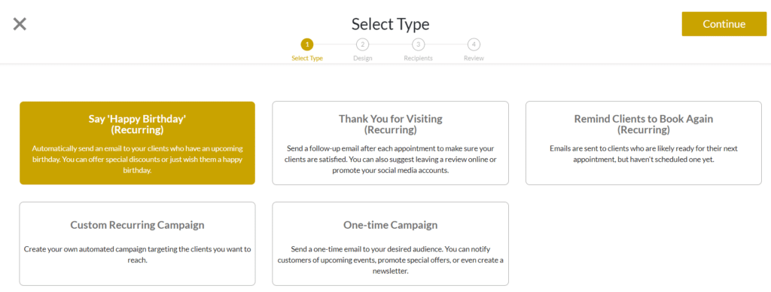This screenshot has width=771, height=292.
Task: Go to step 3 circle indicator
Action: click(418, 44)
